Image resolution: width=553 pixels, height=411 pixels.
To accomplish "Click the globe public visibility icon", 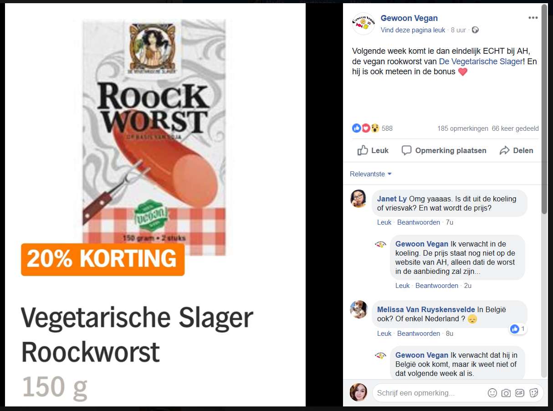I will tap(475, 30).
